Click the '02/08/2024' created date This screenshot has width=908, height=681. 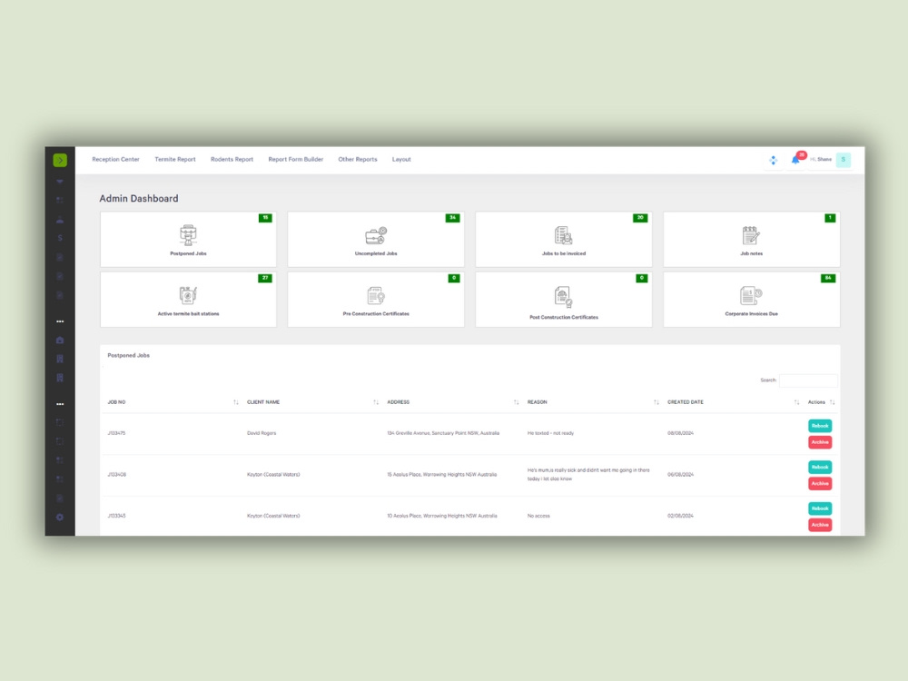coord(680,516)
